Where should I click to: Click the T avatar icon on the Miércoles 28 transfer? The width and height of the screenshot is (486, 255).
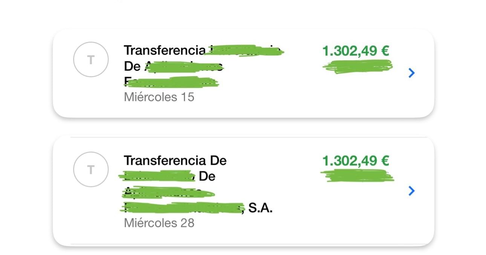tap(91, 170)
